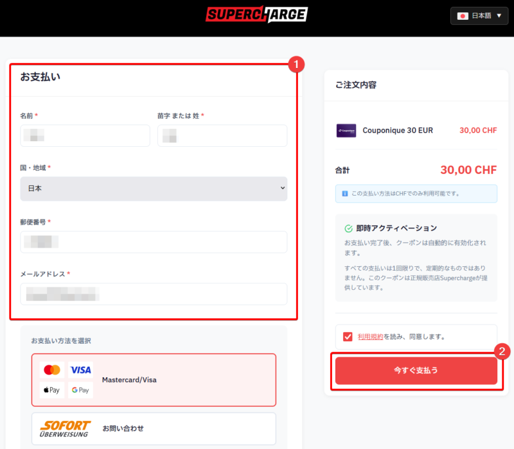Viewport: 514px width, 449px height.
Task: Focus the 郵便番号 postal code field
Action: (154, 242)
